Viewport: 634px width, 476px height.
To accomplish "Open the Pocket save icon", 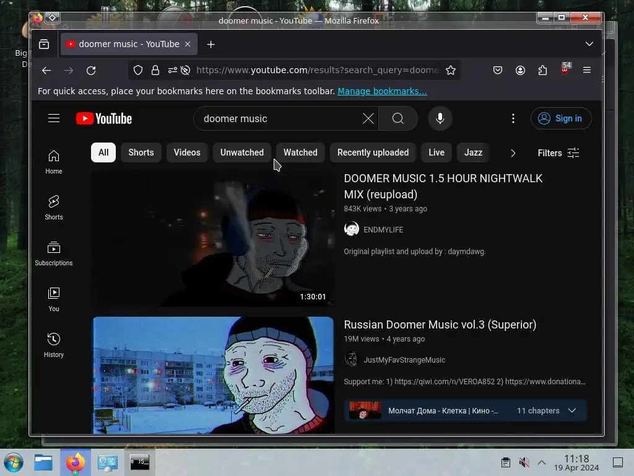I will (x=498, y=71).
